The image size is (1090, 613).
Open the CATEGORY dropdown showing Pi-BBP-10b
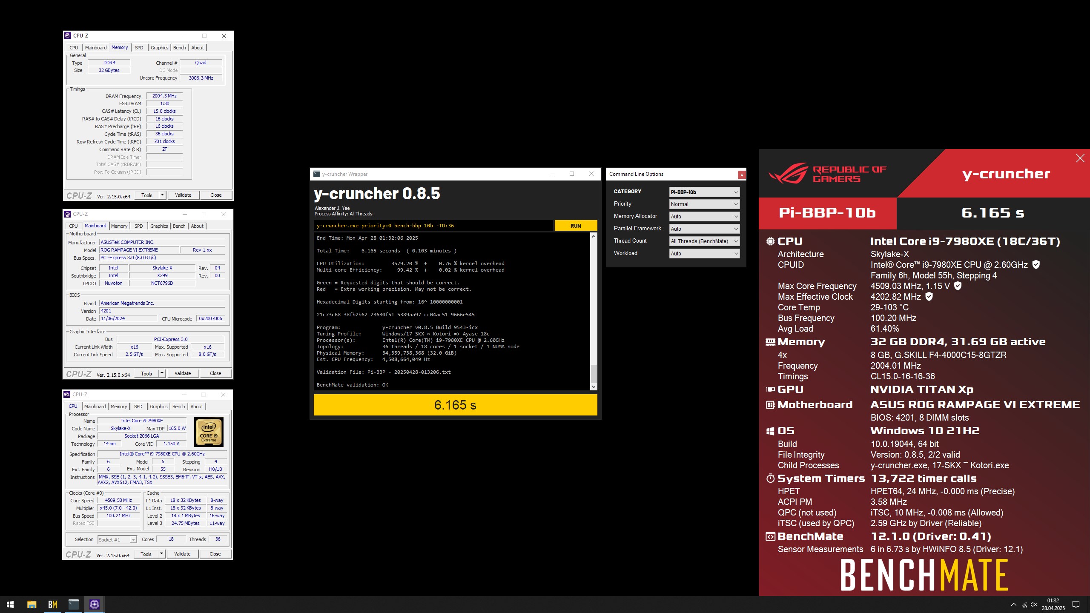tap(704, 192)
